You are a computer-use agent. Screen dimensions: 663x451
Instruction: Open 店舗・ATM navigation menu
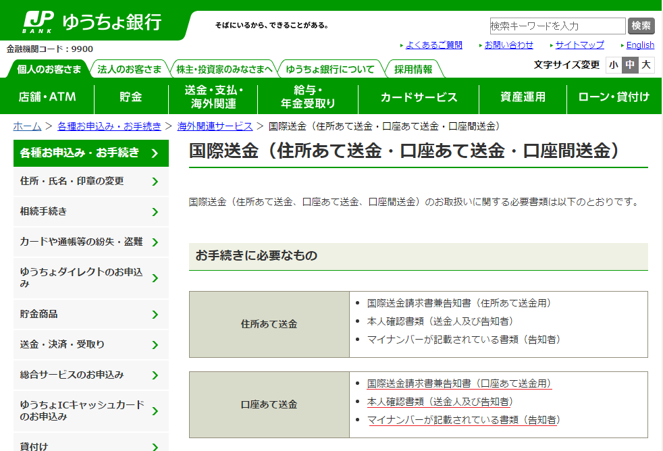coord(47,97)
